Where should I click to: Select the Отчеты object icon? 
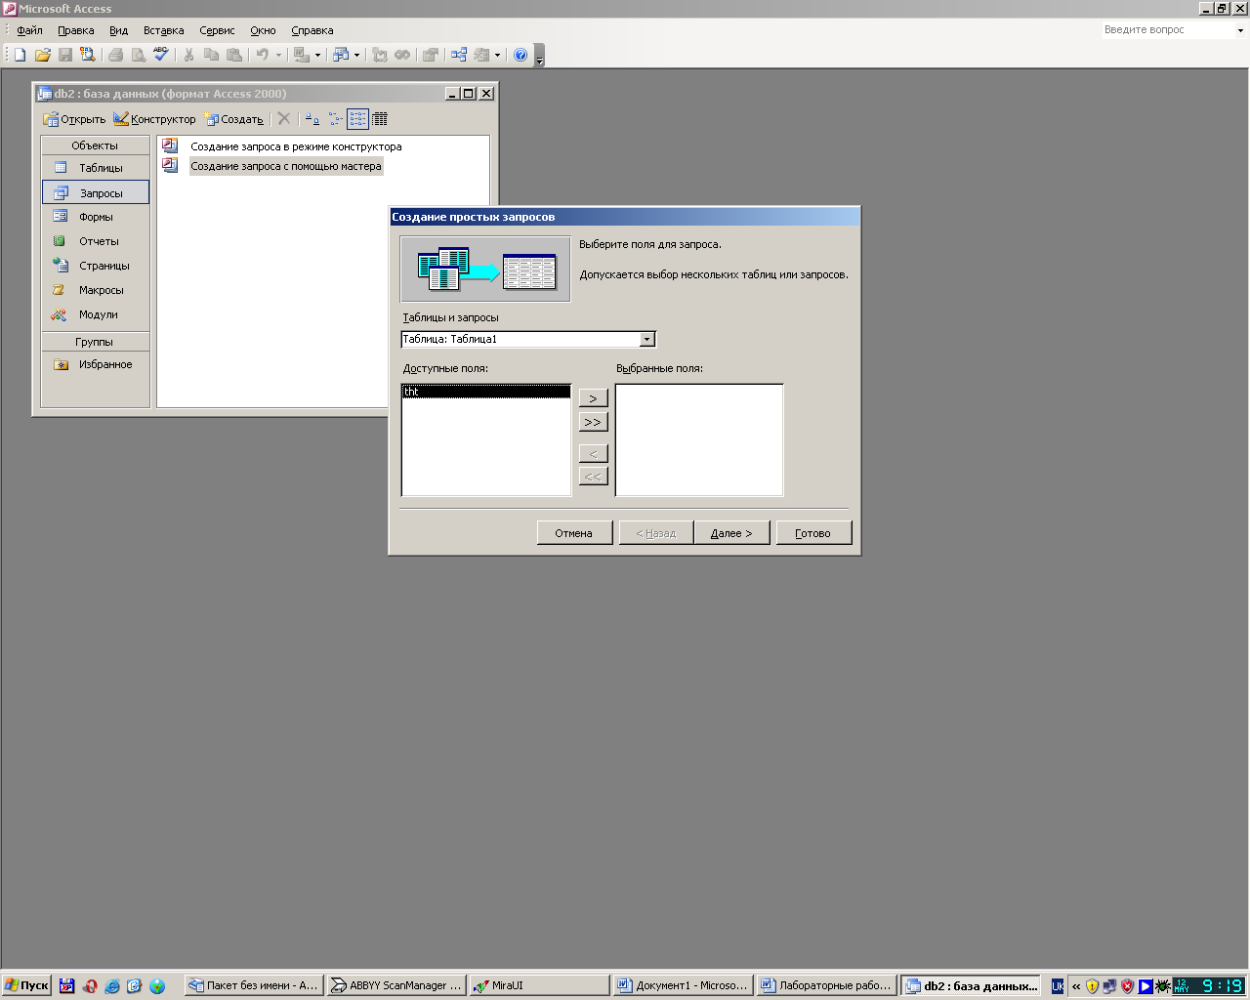(61, 241)
